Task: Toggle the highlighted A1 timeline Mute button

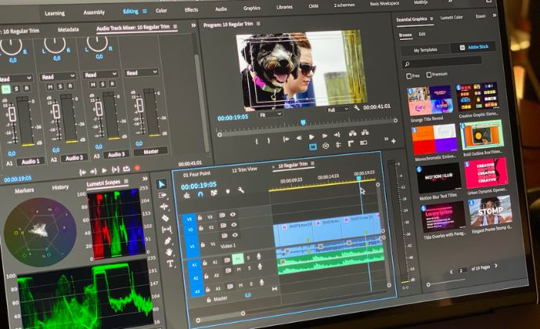Action: pyautogui.click(x=238, y=258)
